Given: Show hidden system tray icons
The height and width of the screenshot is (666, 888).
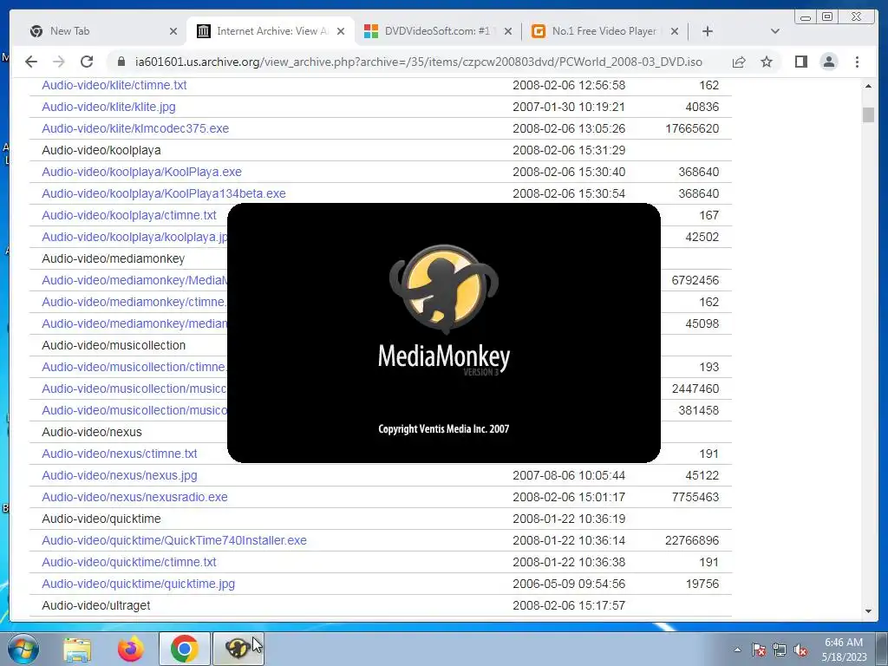Looking at the screenshot, I should coord(737,650).
